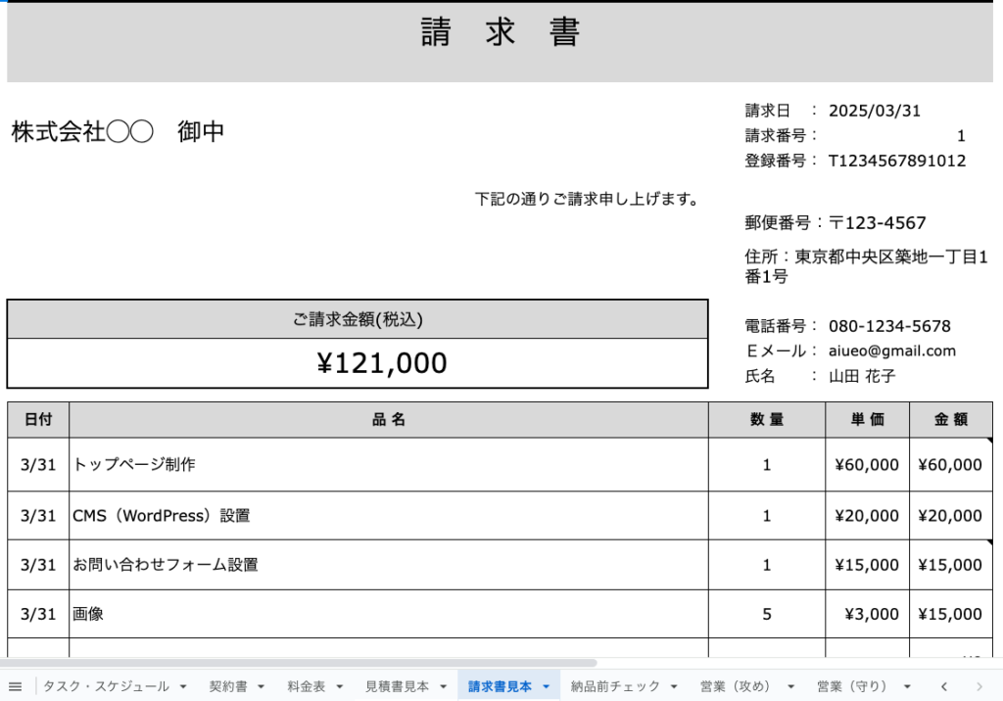Switch to the タスク・スケジュール sheet tab

coord(106,686)
